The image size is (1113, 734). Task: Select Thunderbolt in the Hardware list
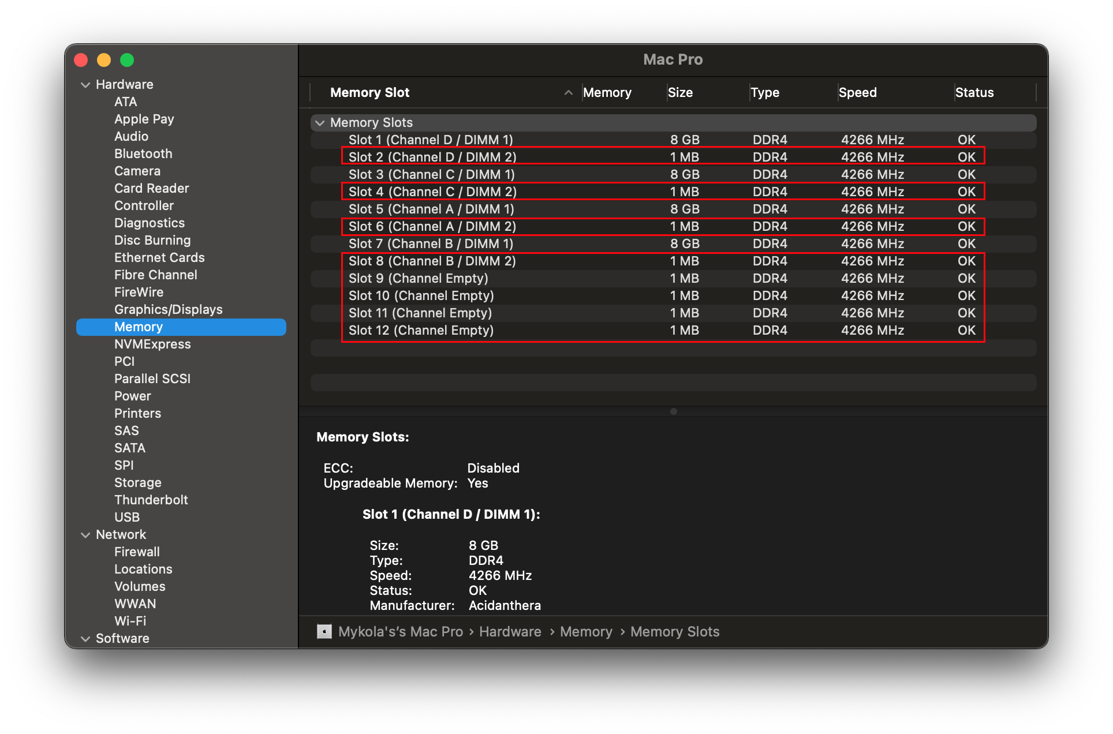pos(151,500)
